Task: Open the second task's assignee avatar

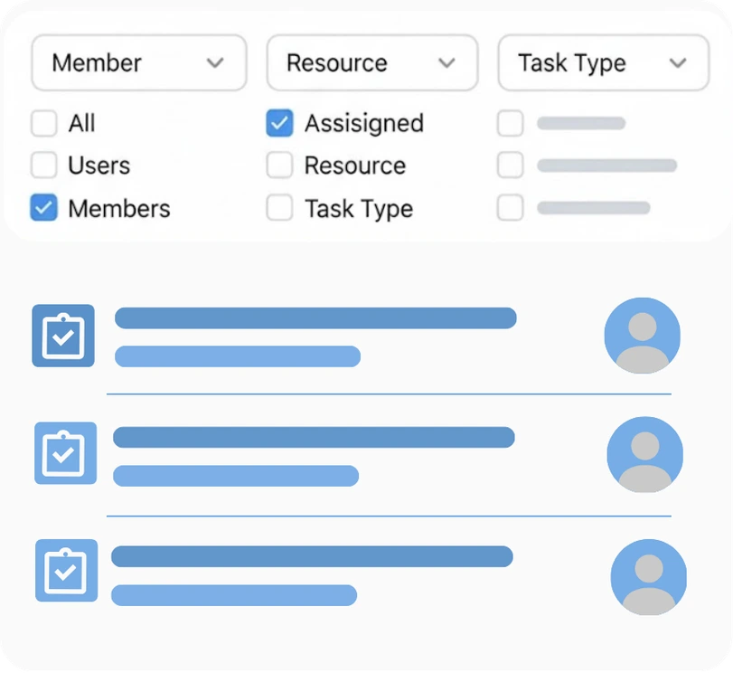Action: pos(644,454)
